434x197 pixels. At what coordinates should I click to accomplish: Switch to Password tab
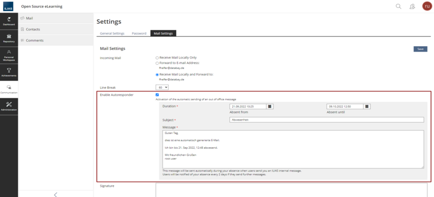click(x=139, y=33)
